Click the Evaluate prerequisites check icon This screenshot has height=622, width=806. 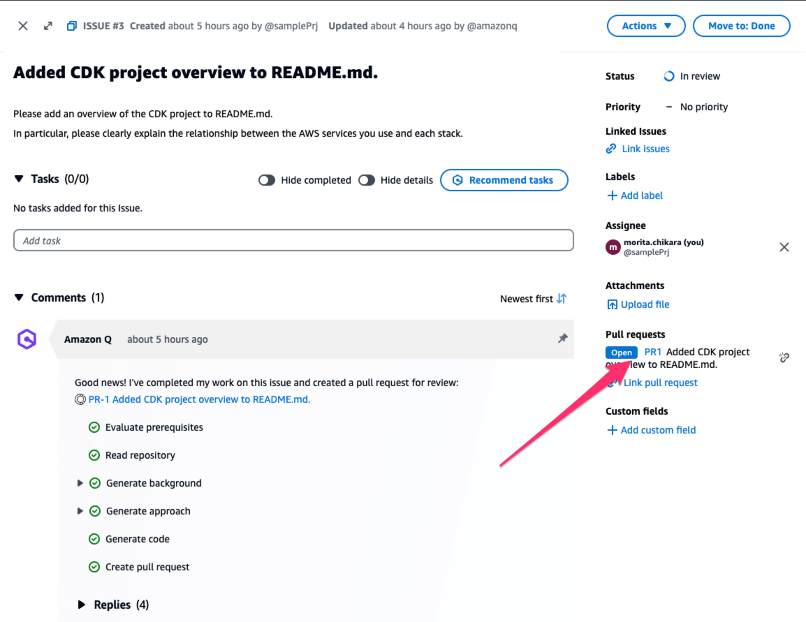(94, 427)
